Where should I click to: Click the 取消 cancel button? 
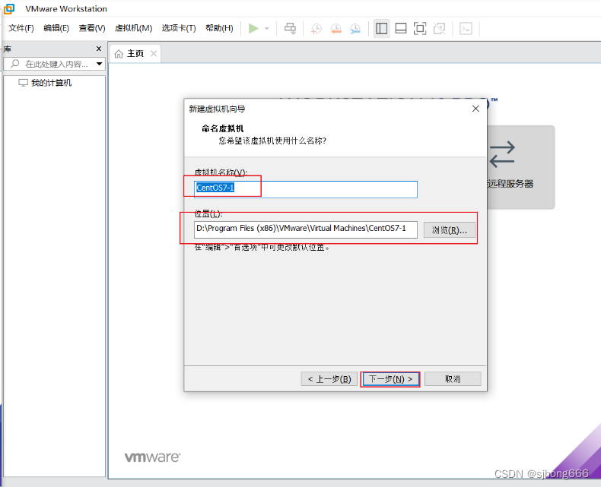(x=453, y=379)
